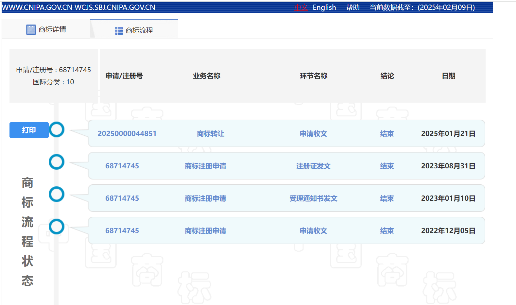Open application number 20250000044851
516x305 pixels.
[x=127, y=134]
